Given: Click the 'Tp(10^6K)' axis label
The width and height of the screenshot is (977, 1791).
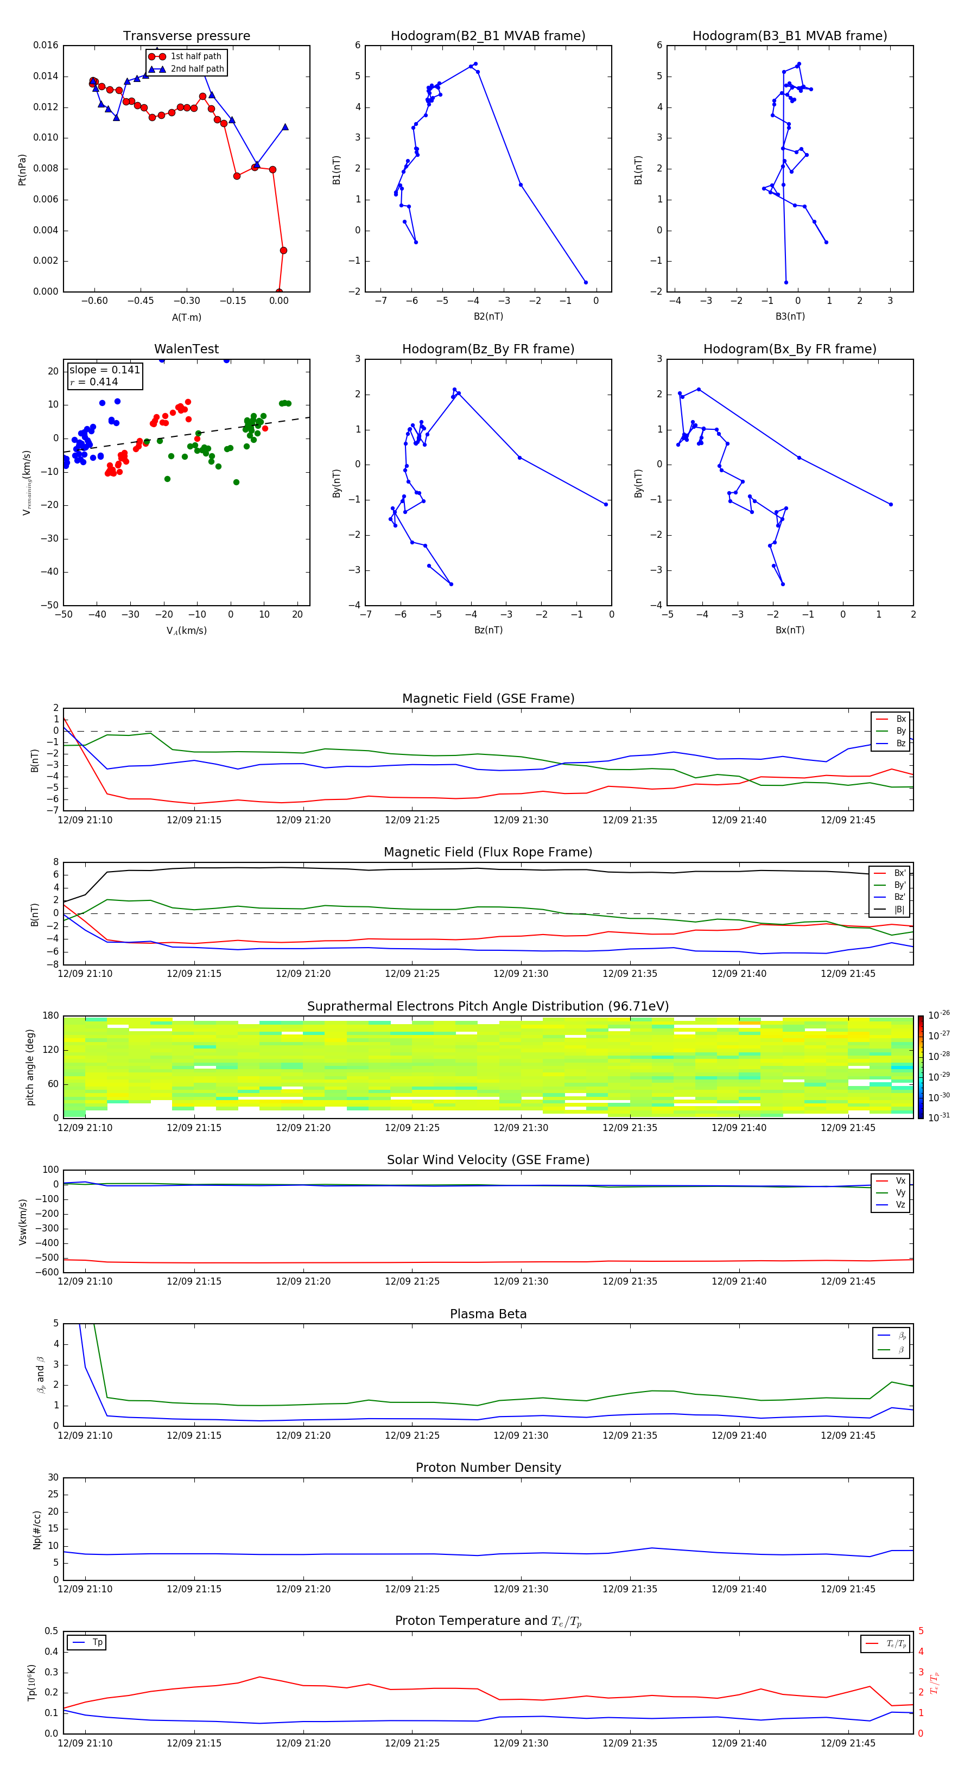Looking at the screenshot, I should coord(31,1682).
